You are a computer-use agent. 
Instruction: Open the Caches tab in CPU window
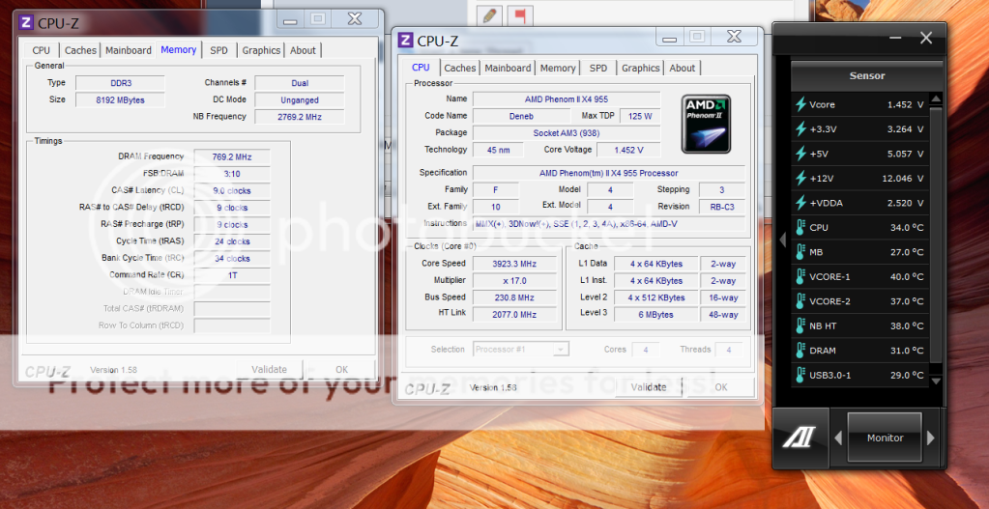[460, 68]
